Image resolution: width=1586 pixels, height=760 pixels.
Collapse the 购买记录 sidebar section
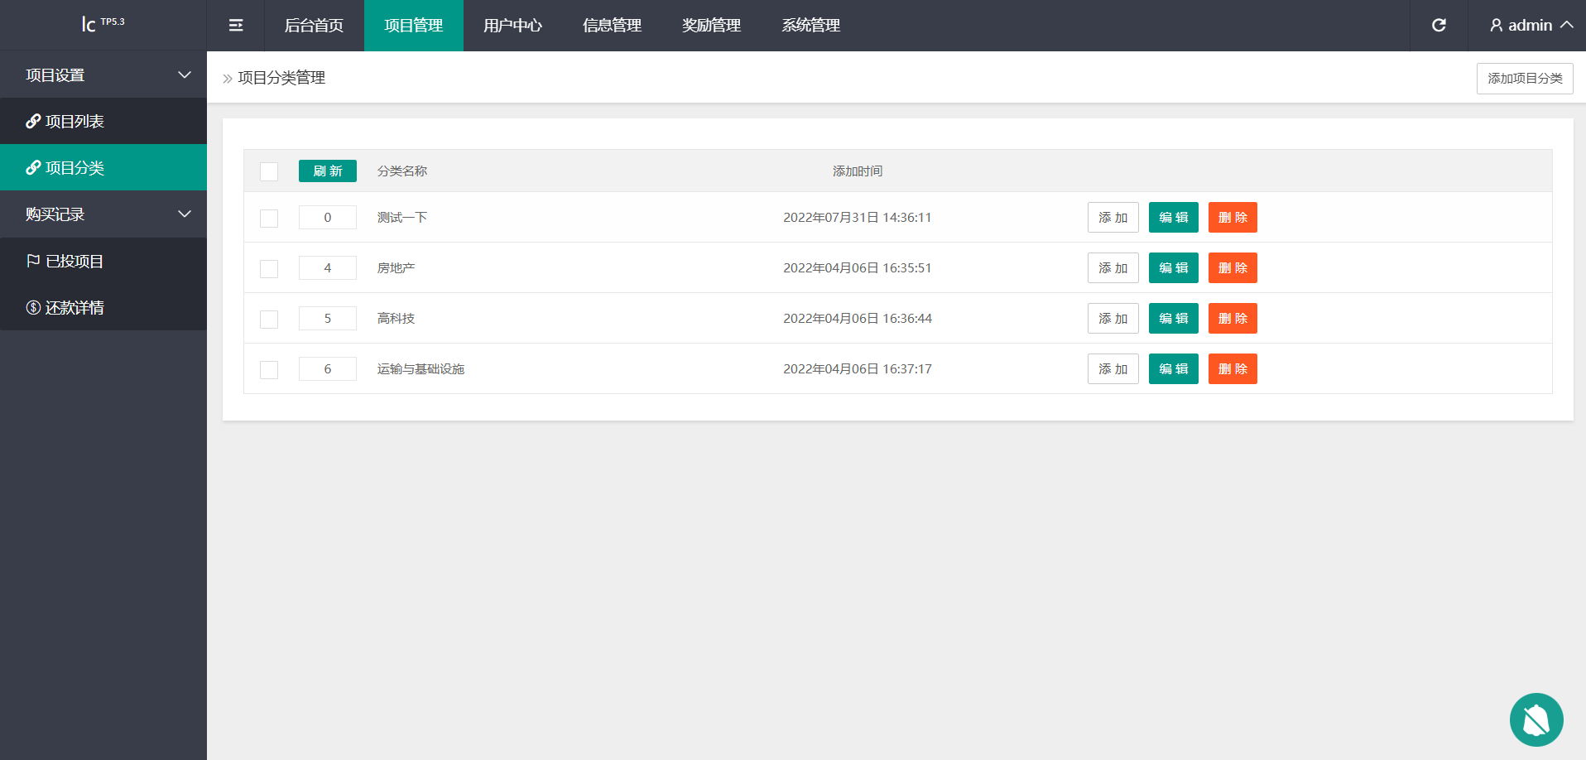tap(185, 214)
